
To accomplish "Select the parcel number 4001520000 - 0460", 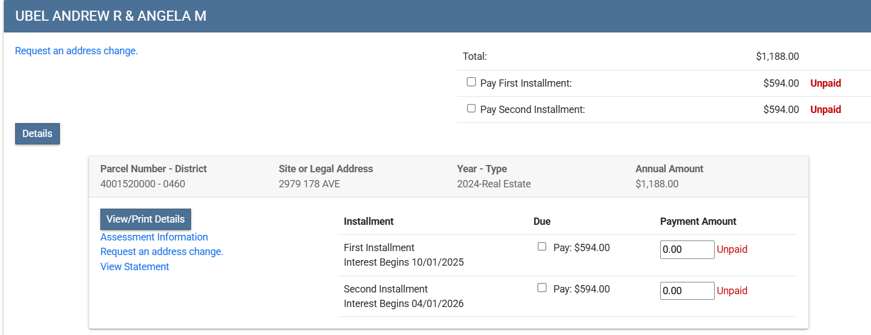I will point(142,184).
